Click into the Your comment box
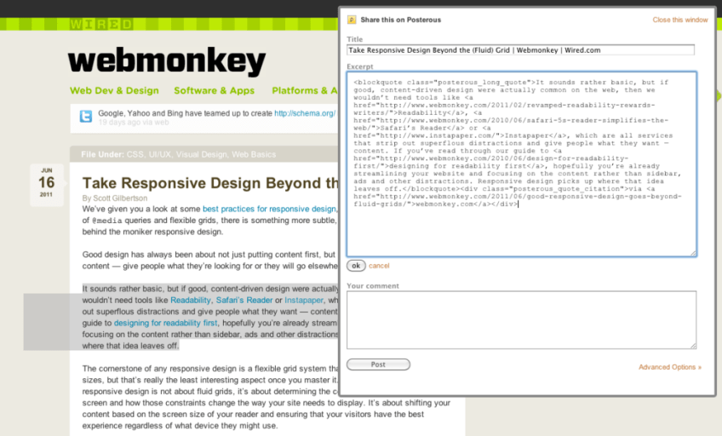The image size is (722, 436). (x=520, y=319)
